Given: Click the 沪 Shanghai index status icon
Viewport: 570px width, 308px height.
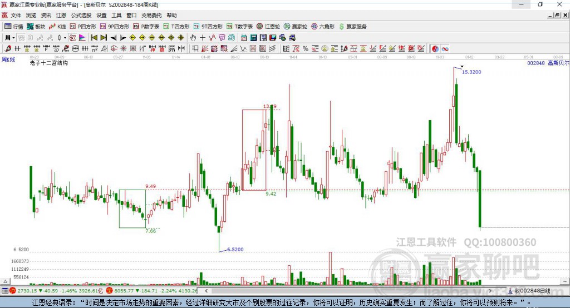Looking at the screenshot, I should (13, 291).
